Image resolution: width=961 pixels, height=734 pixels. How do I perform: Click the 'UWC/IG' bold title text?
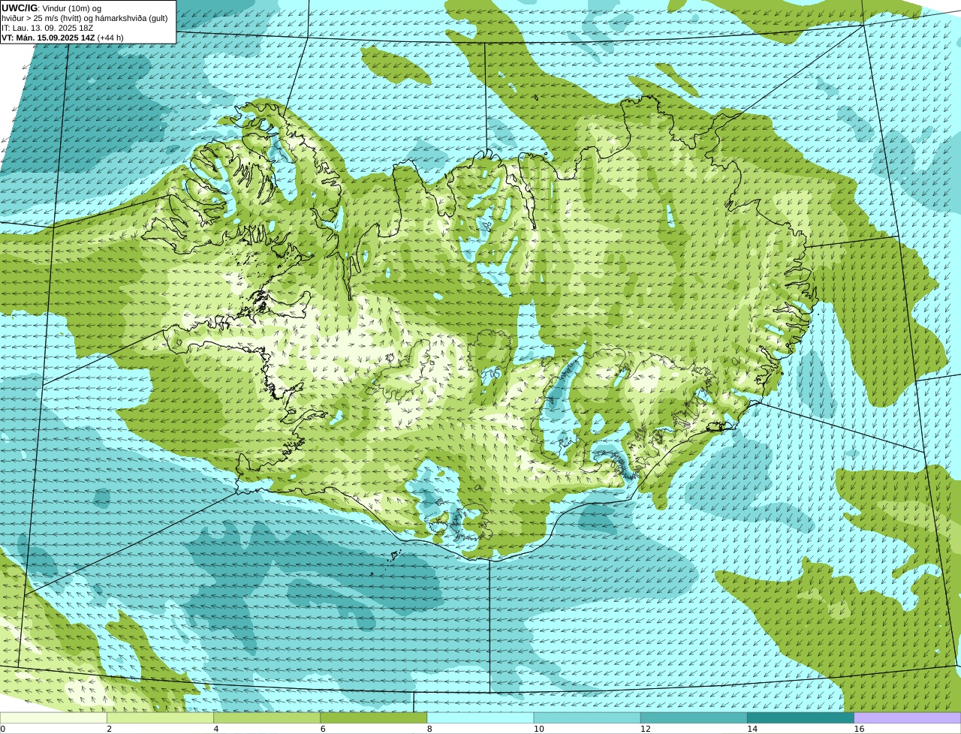pyautogui.click(x=20, y=8)
